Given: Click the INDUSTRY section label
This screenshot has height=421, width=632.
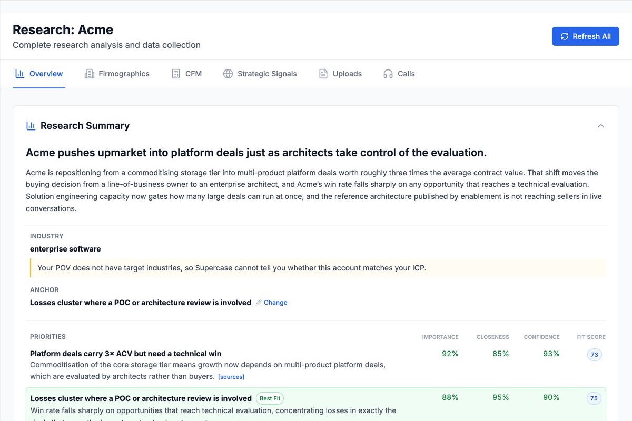Looking at the screenshot, I should tap(47, 236).
